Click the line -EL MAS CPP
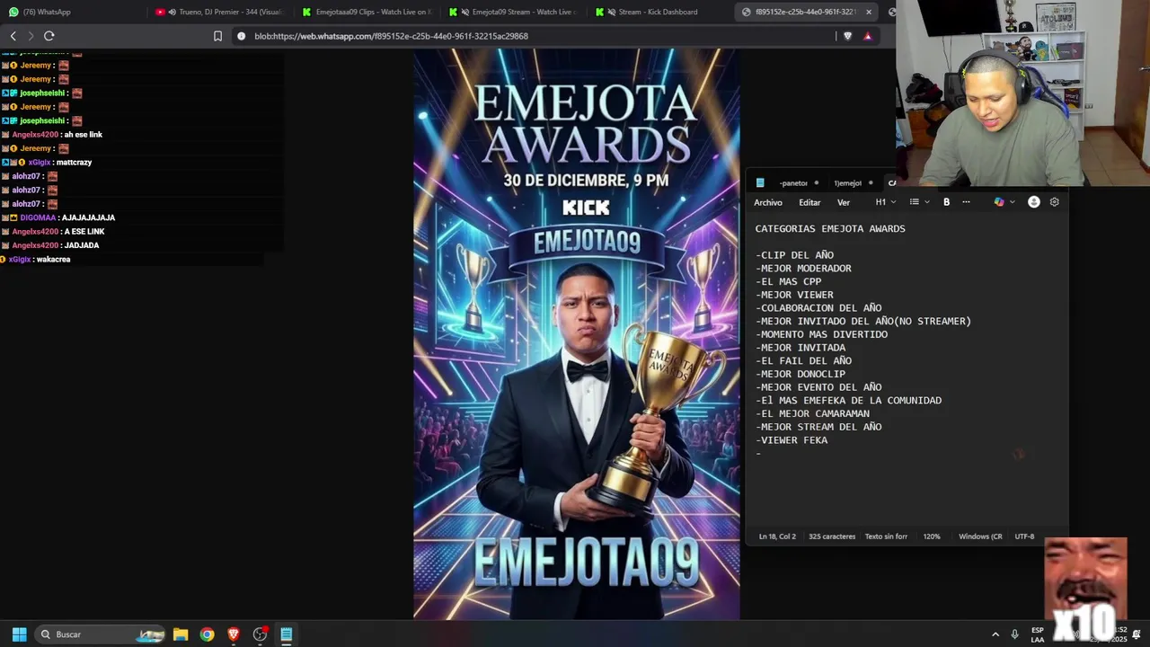 pos(789,281)
